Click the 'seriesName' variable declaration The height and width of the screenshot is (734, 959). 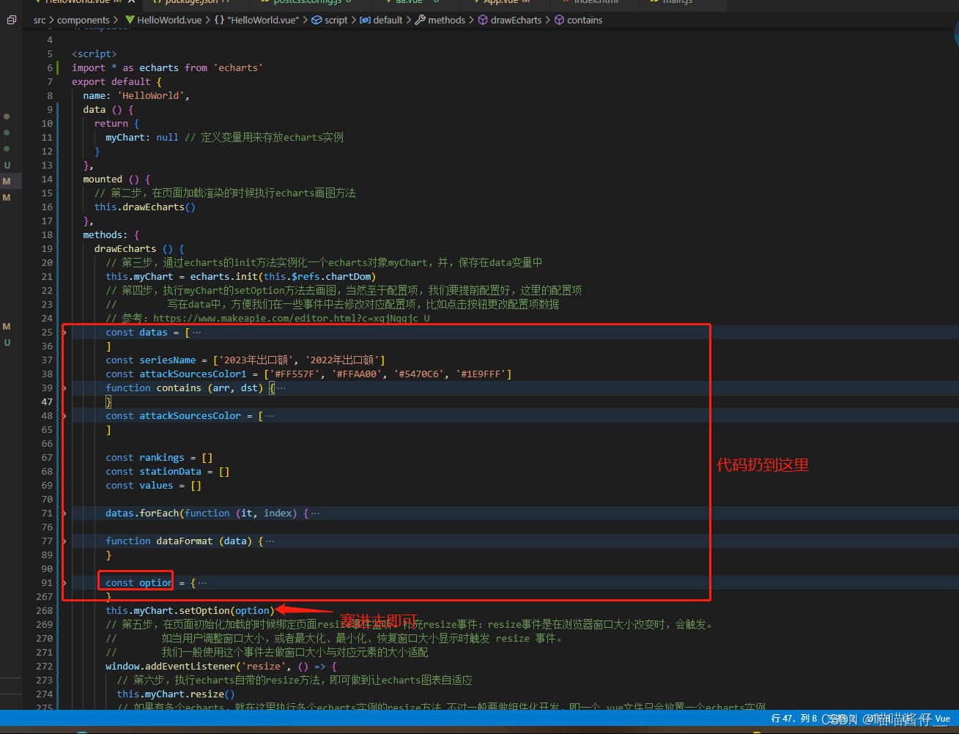[168, 360]
